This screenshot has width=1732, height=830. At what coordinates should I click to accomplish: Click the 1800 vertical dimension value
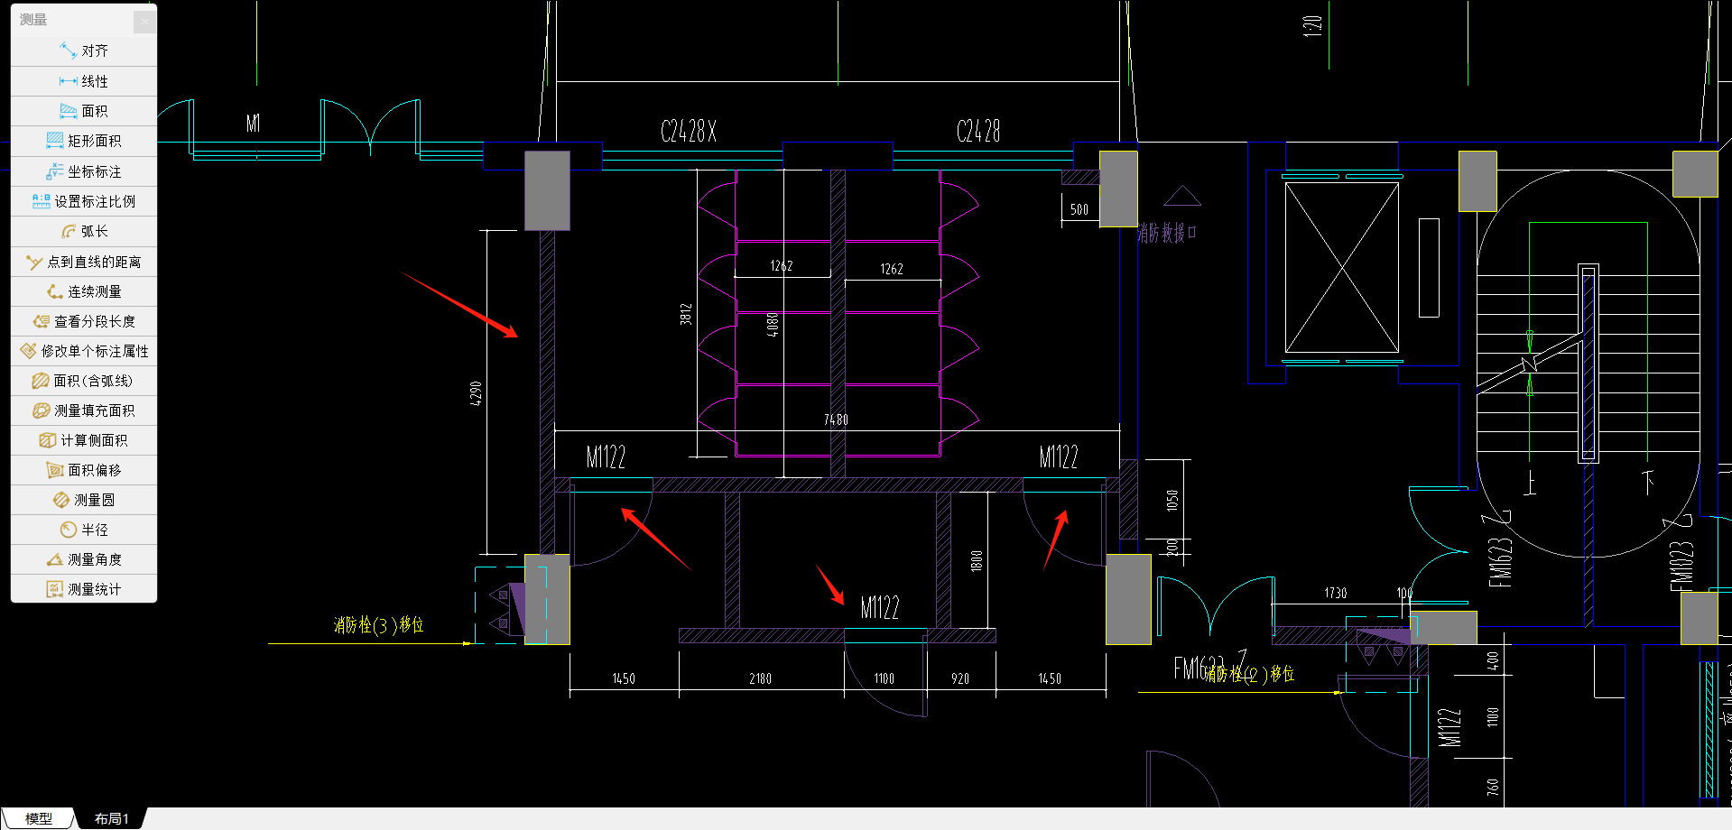pyautogui.click(x=976, y=561)
